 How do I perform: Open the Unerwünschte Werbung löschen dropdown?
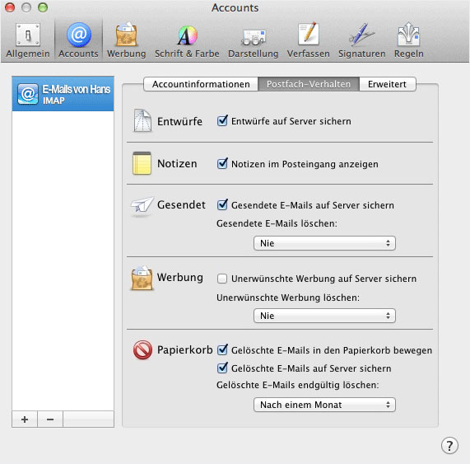[x=324, y=316]
